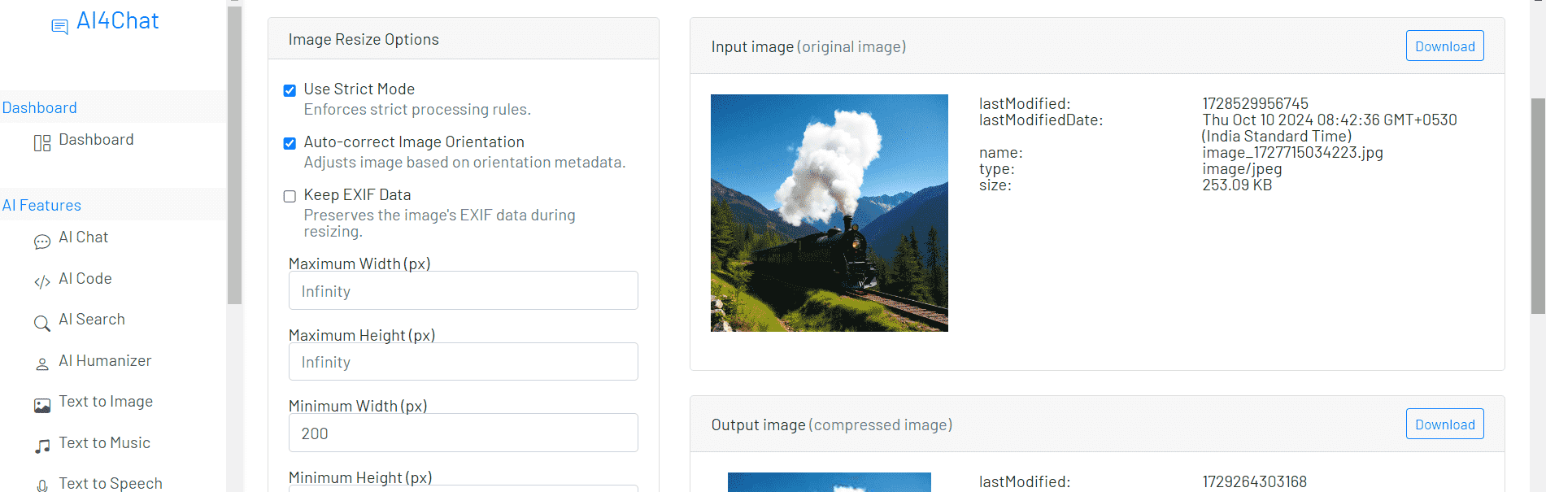This screenshot has height=492, width=1546.
Task: Click the AI4Chat brand name link
Action: coord(117,21)
